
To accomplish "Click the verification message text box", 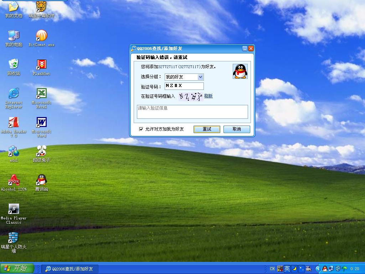I will 192,112.
